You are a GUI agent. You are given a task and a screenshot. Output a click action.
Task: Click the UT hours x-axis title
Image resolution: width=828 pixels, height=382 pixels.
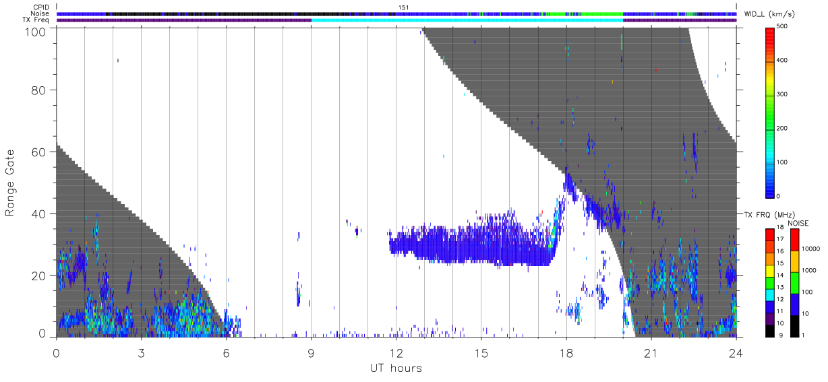pyautogui.click(x=396, y=368)
